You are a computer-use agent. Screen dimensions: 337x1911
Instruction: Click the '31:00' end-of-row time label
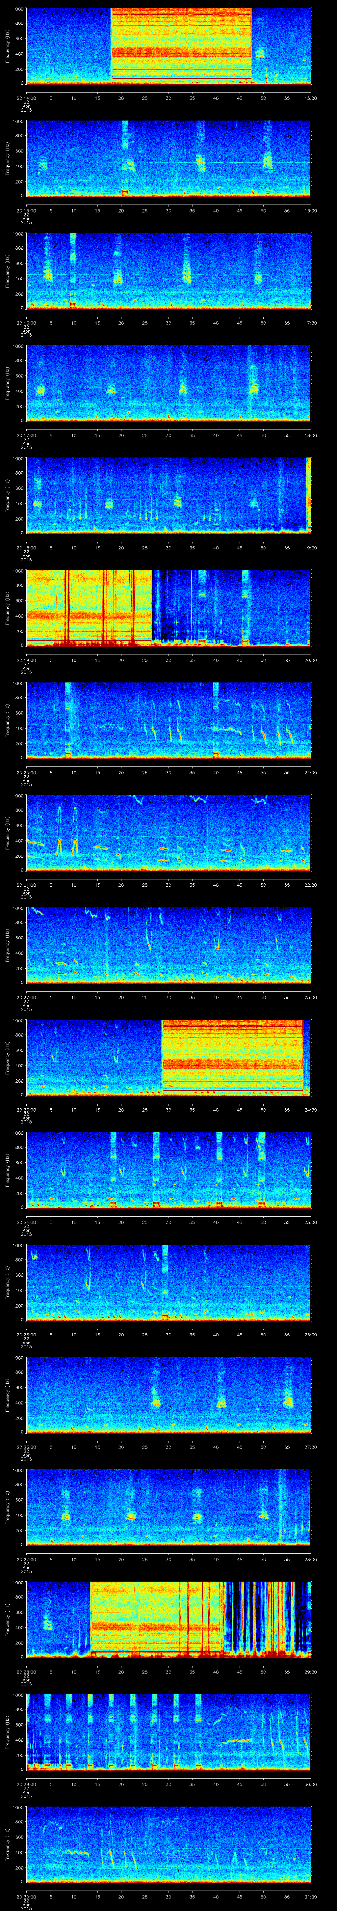311,1896
